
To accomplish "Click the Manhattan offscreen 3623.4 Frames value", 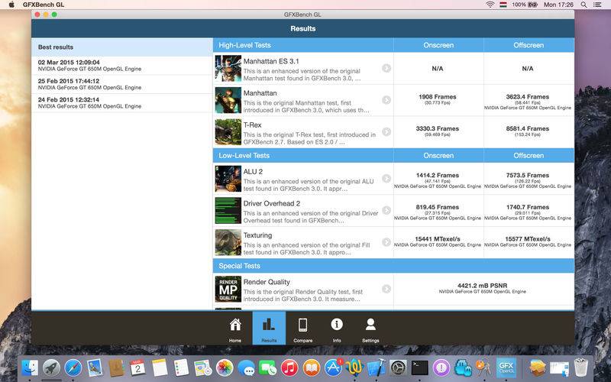I will click(x=527, y=97).
